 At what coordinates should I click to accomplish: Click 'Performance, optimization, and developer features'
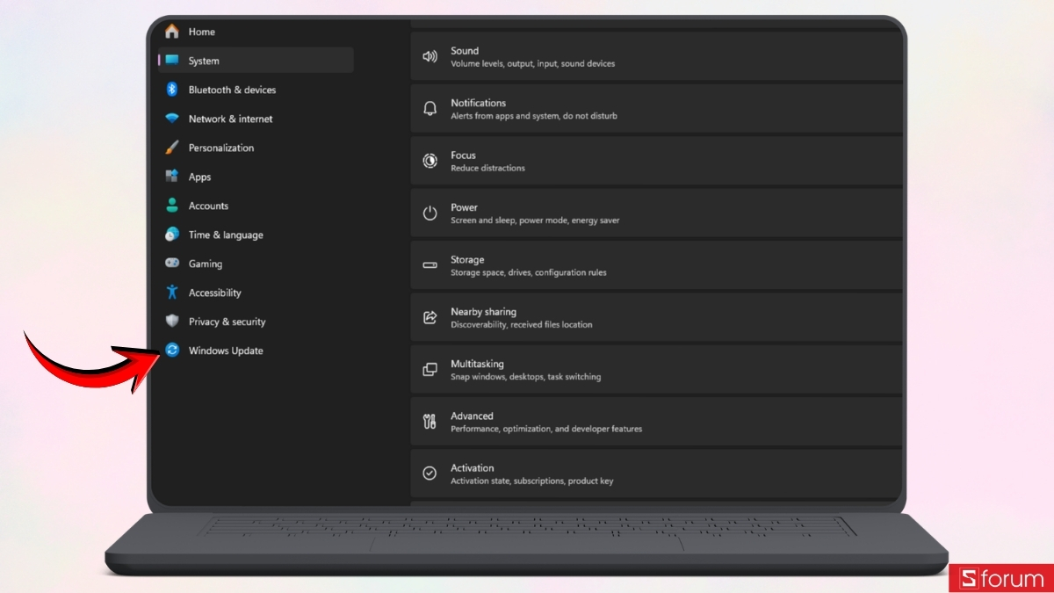point(546,429)
